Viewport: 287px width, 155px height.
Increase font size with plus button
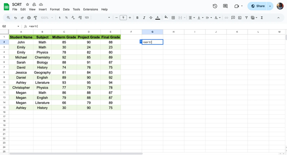click(x=130, y=18)
